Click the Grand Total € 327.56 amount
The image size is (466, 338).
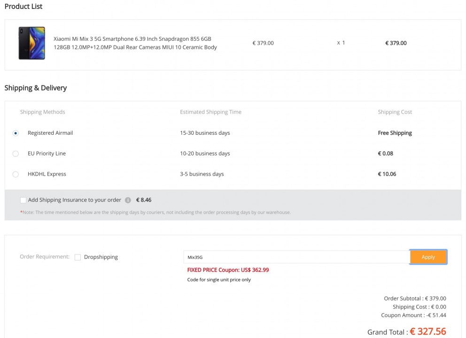point(428,331)
